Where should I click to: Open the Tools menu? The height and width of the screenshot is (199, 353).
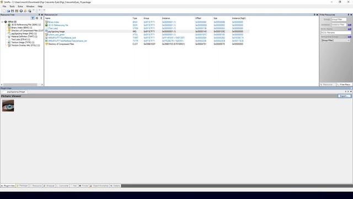(12, 7)
